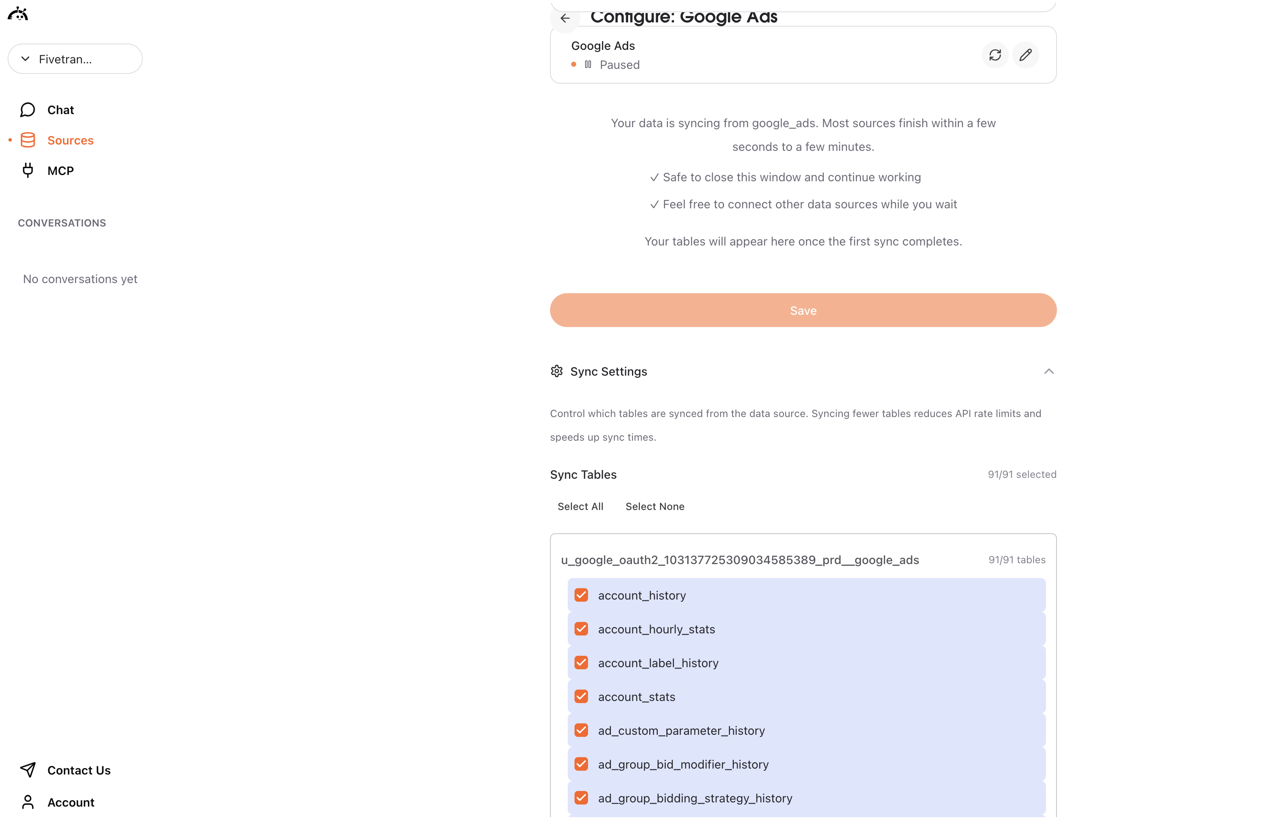Select Sources in the sidebar
Screen dimensions: 1269x829
click(71, 140)
